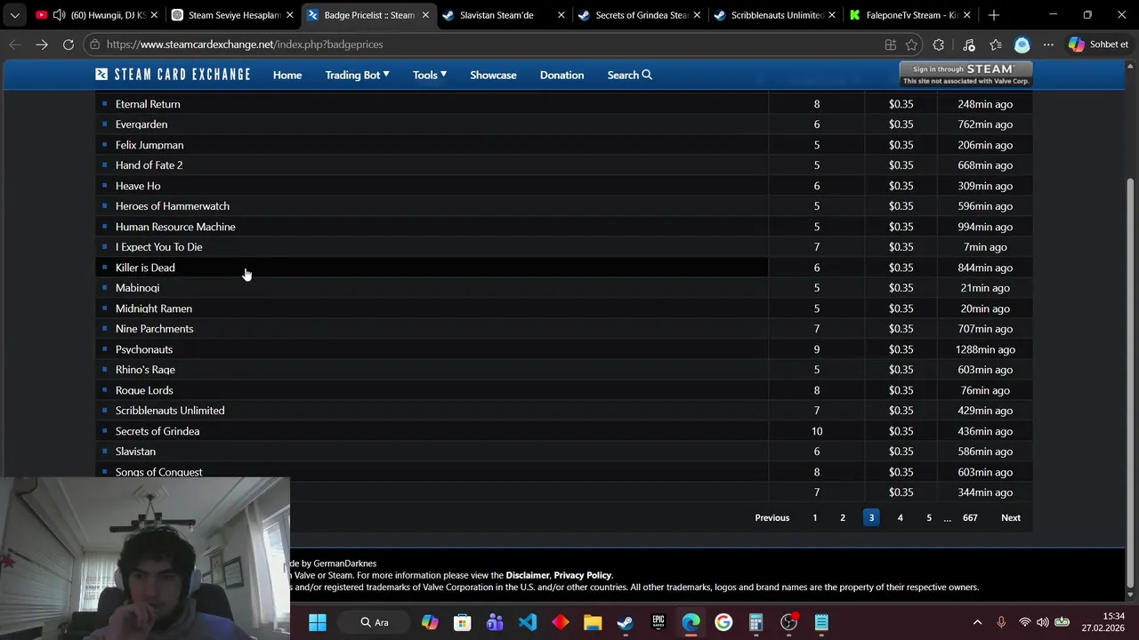Image resolution: width=1139 pixels, height=640 pixels.
Task: Open the clock and date in taskbar
Action: (x=1103, y=622)
